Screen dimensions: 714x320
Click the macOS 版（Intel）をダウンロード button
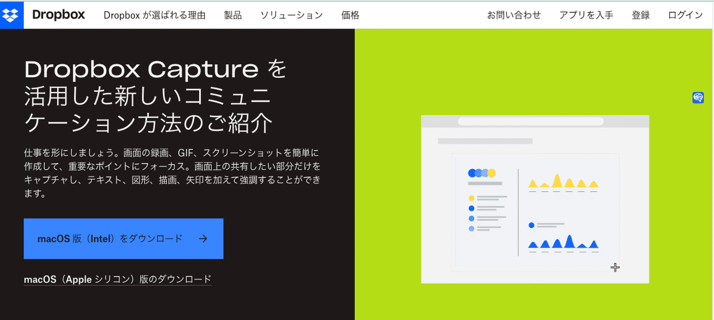click(x=124, y=239)
